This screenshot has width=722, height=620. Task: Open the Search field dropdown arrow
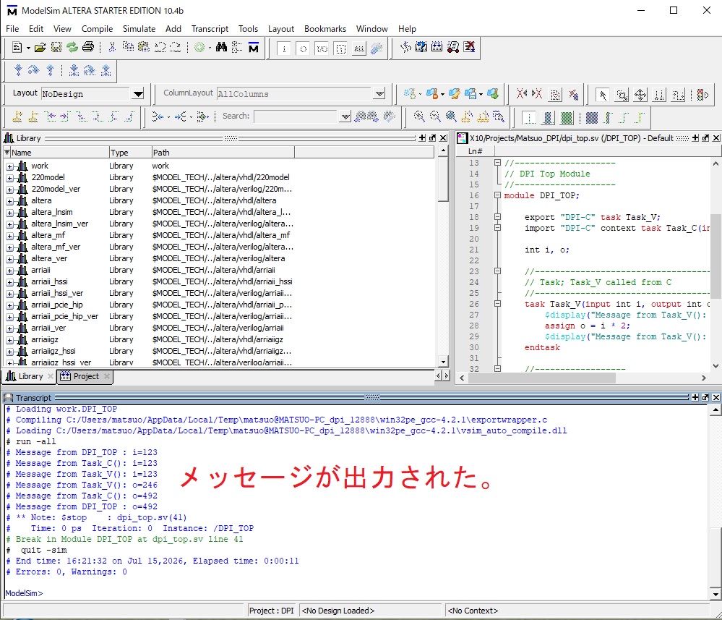[345, 117]
